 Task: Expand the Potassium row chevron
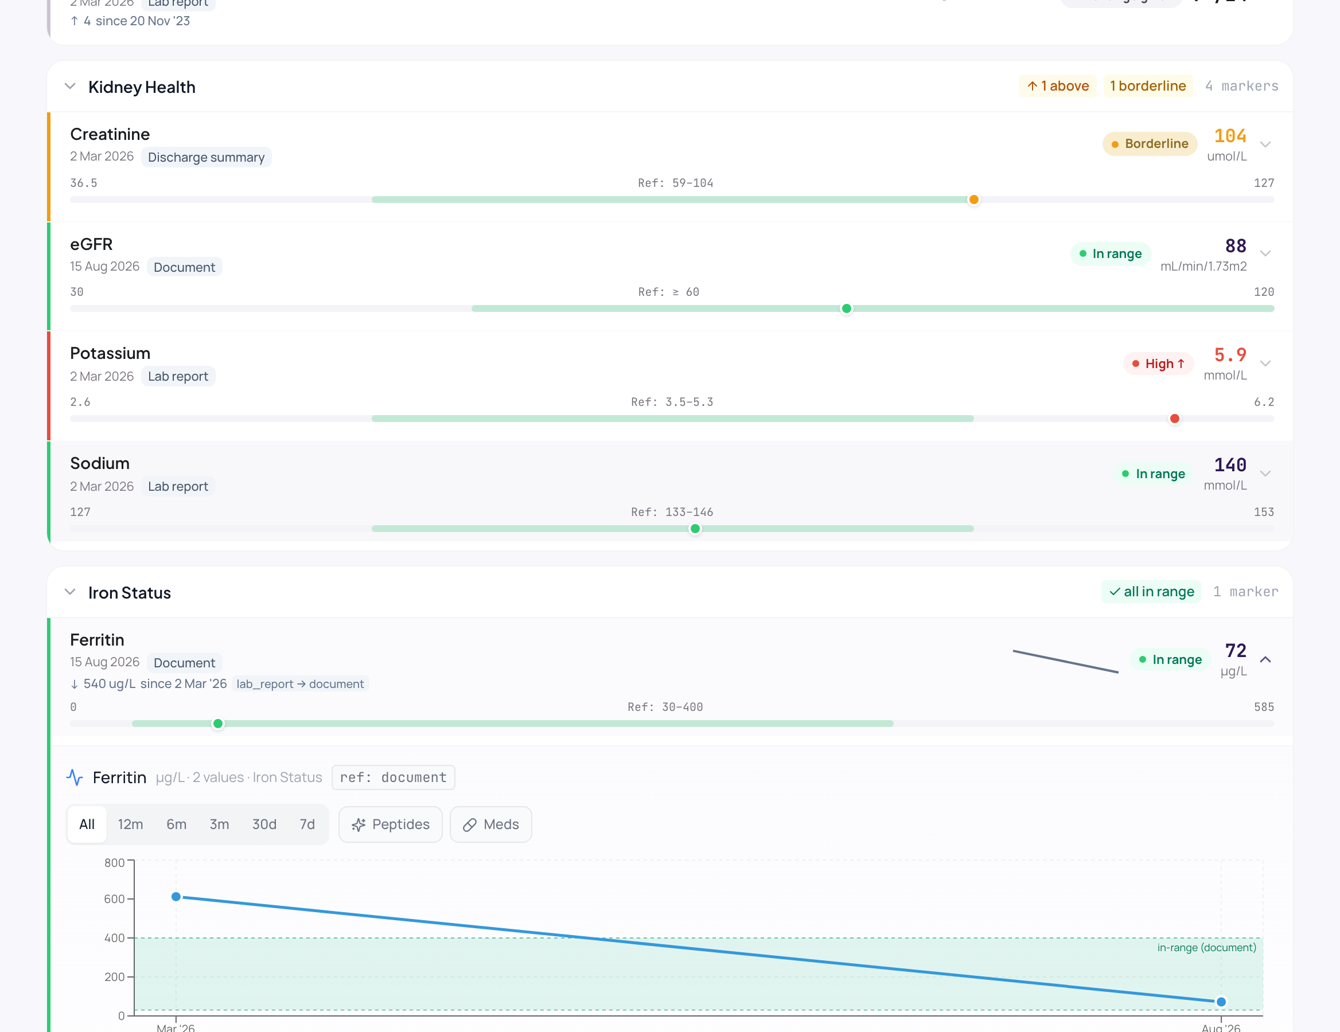pos(1265,363)
